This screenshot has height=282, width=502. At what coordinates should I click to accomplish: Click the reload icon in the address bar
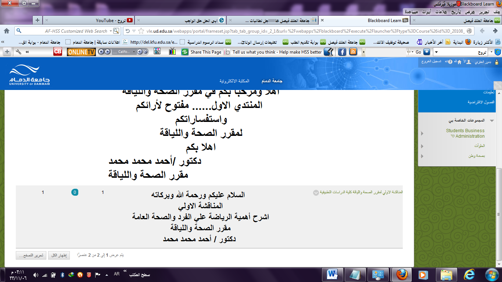tap(128, 31)
